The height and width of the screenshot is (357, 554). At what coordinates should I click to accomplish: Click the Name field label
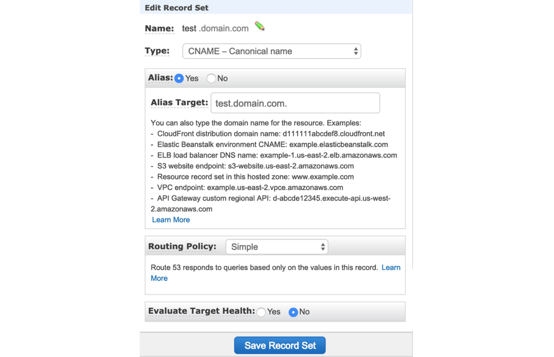159,29
